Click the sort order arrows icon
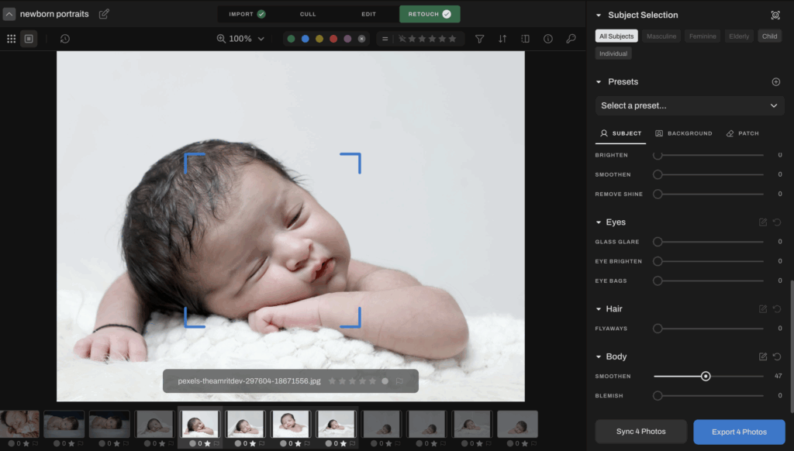The width and height of the screenshot is (794, 451). click(502, 38)
